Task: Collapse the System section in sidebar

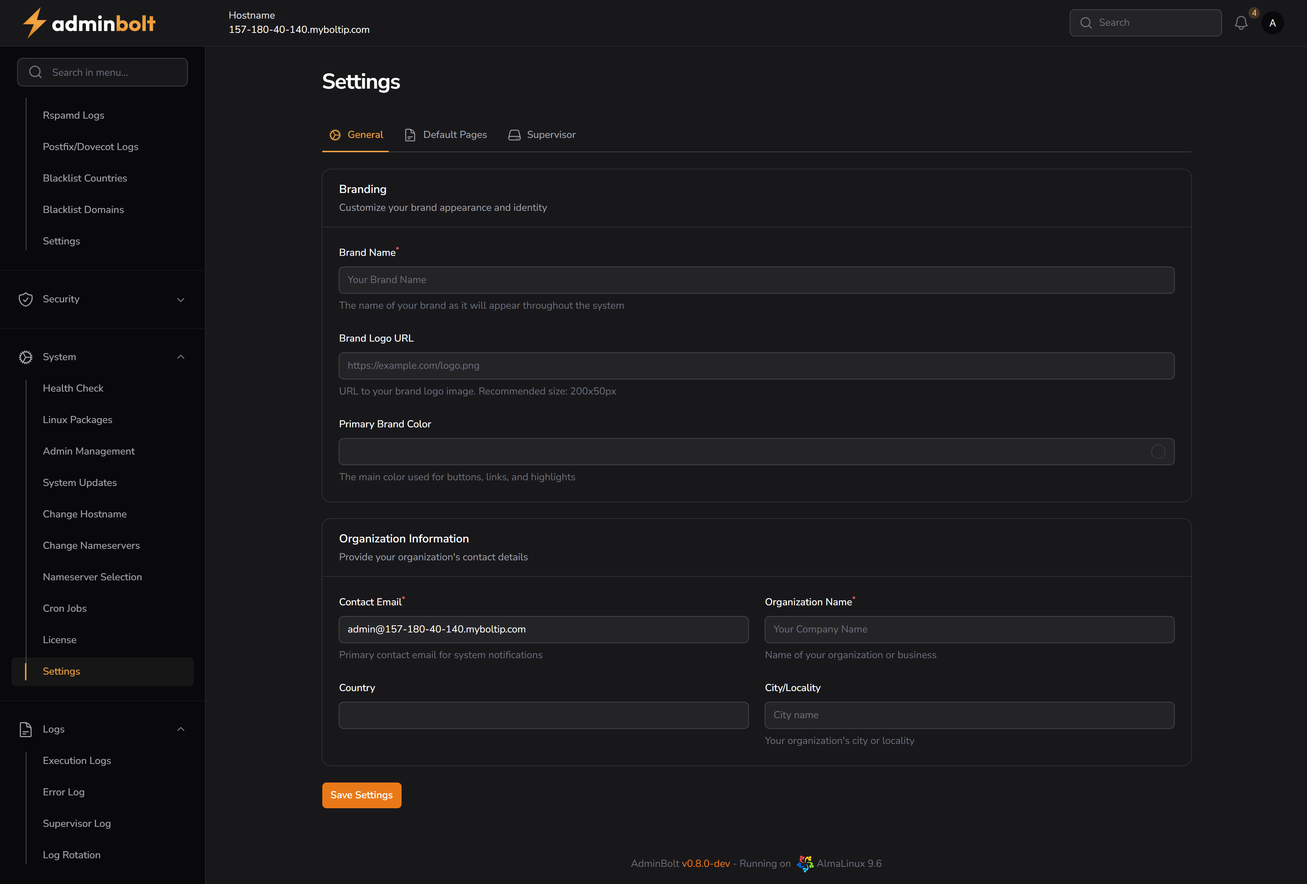Action: coord(180,357)
